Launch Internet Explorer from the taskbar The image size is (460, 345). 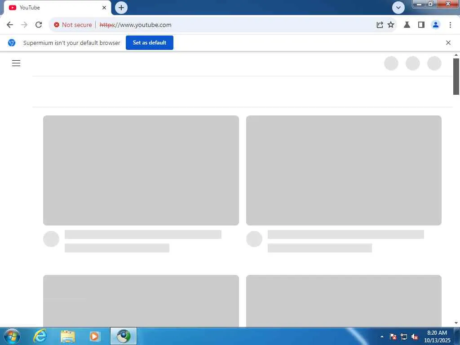(x=40, y=336)
